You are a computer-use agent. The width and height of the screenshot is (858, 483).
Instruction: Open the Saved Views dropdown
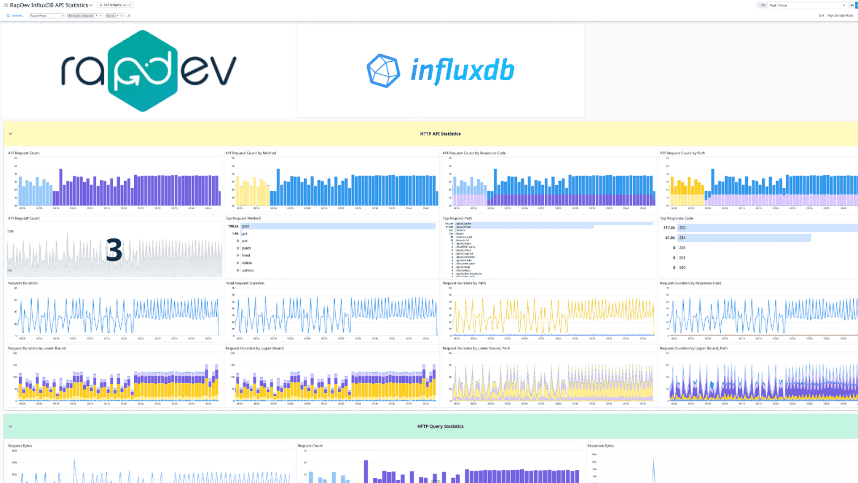coord(47,16)
